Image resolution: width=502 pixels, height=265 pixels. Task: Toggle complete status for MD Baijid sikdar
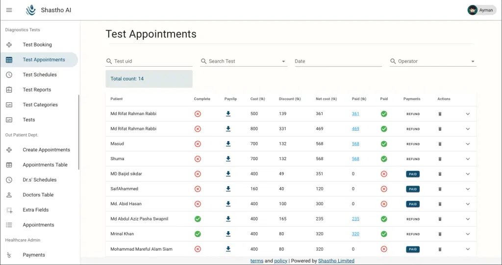point(198,174)
